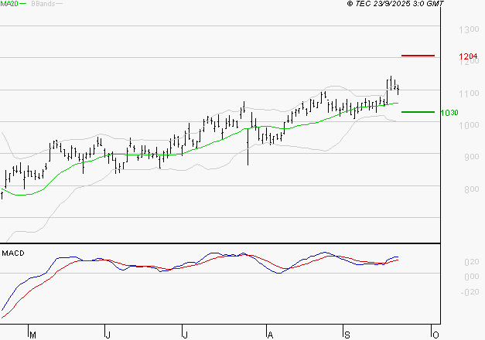This screenshot has height=340, width=485.
Task: Click the BBands legend label
Action: 41,4
